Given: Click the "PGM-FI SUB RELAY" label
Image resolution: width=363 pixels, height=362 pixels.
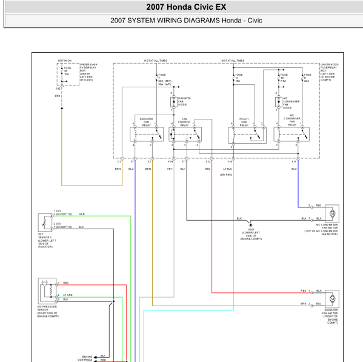Looking at the screenshot, I should click(244, 122).
